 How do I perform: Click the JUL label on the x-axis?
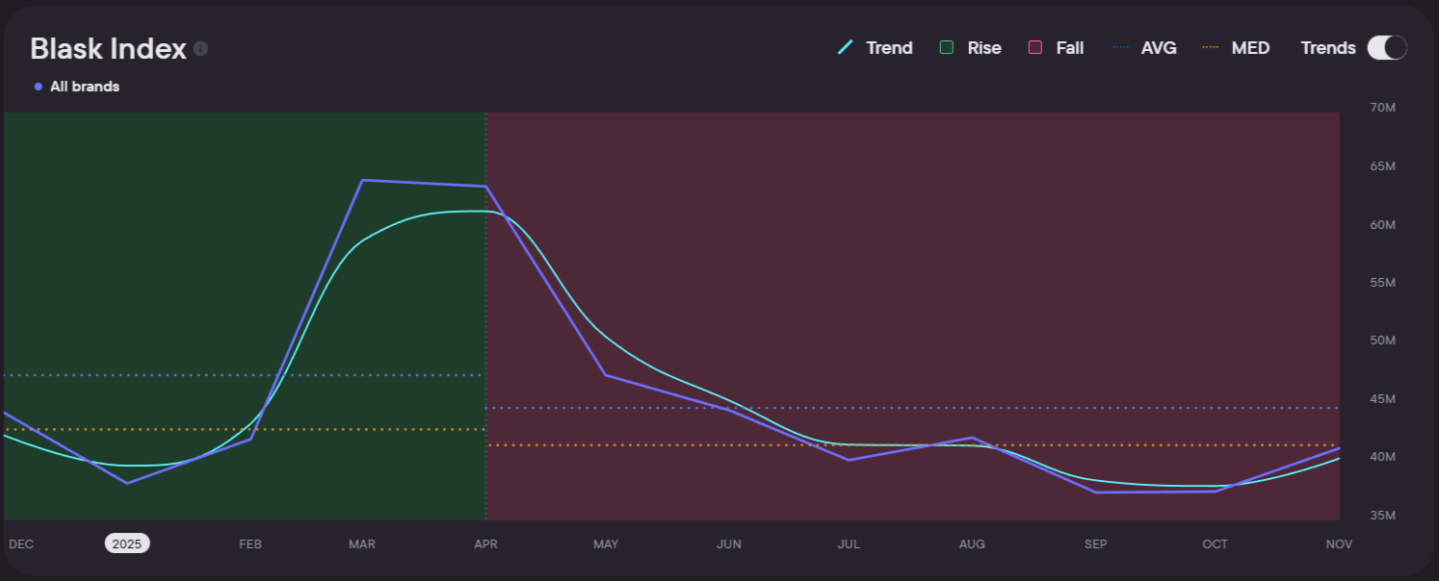pos(849,544)
